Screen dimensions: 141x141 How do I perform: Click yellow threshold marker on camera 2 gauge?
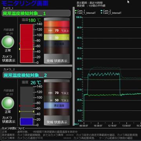pyautogui.click(x=27, y=112)
